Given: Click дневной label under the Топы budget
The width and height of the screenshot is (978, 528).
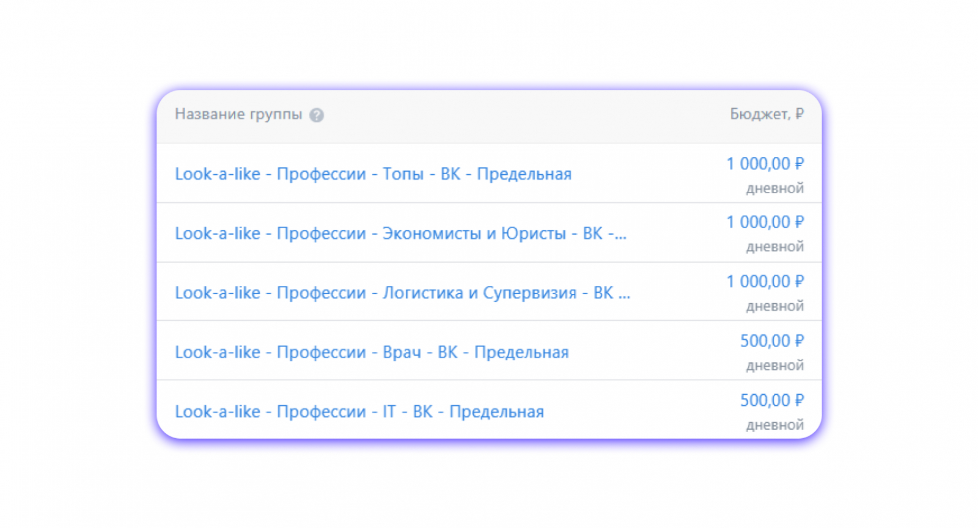Looking at the screenshot, I should (774, 189).
